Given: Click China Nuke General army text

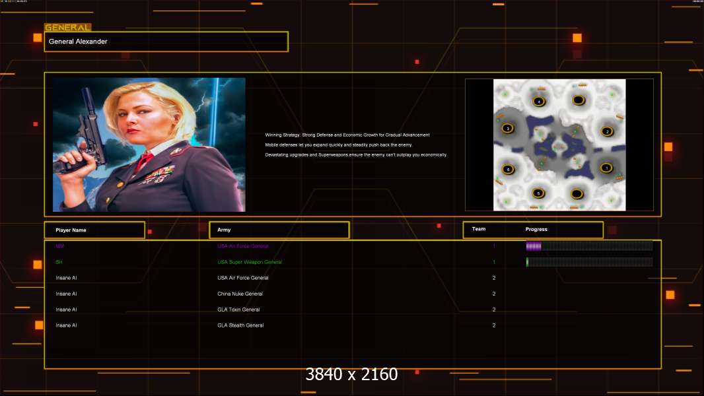Looking at the screenshot, I should [x=240, y=294].
